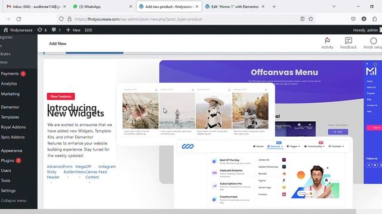Expand the Contact dropdown in preview menu
The height and width of the screenshot is (214, 382).
click(336, 146)
